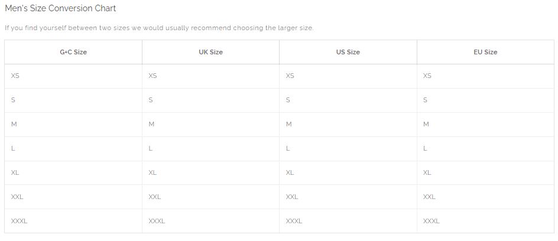Screen dimensions: 558x241
Task: Click XS in the EU Size column
Action: (x=427, y=76)
